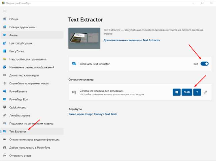Open Служебные программы мыши page
This screenshot has height=161, width=216.
(32, 83)
